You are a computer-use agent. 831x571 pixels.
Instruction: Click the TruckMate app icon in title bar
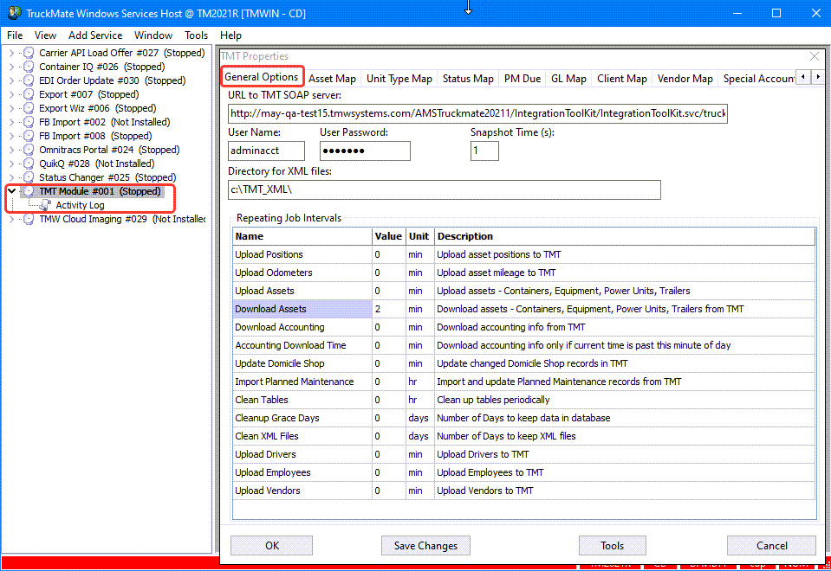pos(12,13)
